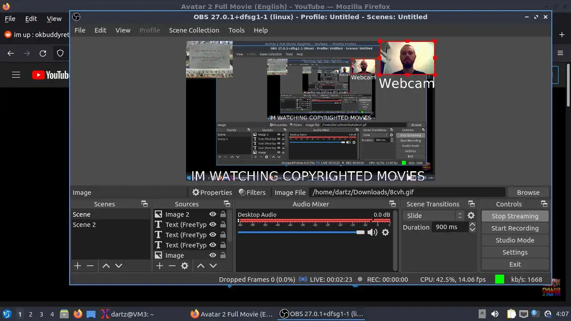Open OBS Settings from Controls

click(x=515, y=252)
